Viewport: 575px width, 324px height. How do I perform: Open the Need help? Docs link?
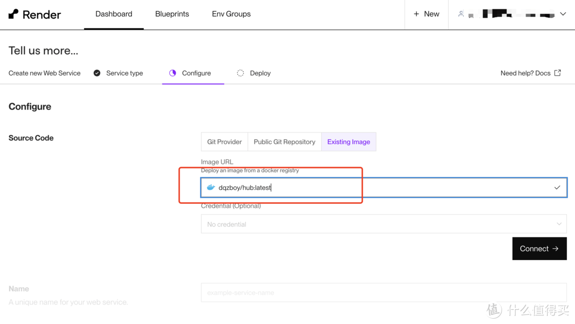[525, 73]
